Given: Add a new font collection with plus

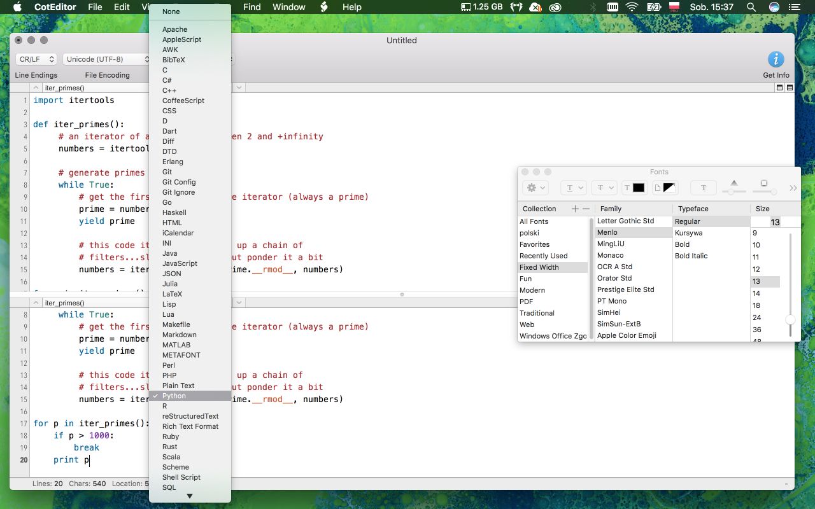Looking at the screenshot, I should [x=575, y=209].
